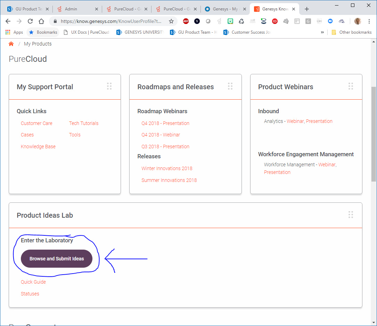Open Winter Innovations 2018 release link
The width and height of the screenshot is (377, 326).
[167, 168]
